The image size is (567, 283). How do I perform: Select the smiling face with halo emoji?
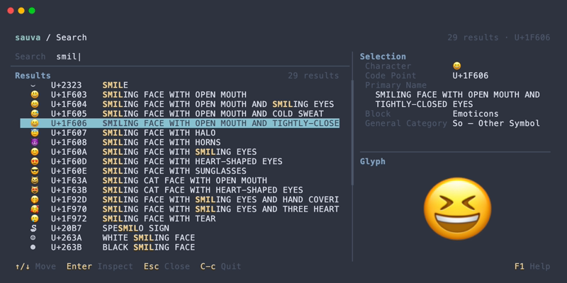pyautogui.click(x=35, y=133)
